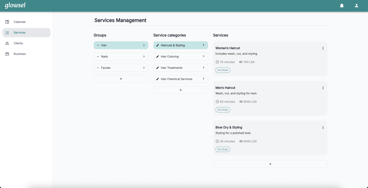The height and width of the screenshot is (188, 368).
Task: Click pencil icon on Hair Coloring category
Action: [x=157, y=56]
